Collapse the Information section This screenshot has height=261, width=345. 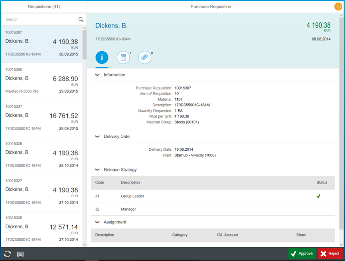97,75
